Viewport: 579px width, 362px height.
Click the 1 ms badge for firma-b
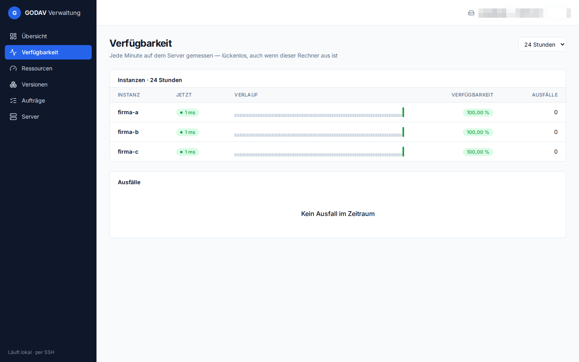[x=187, y=132]
